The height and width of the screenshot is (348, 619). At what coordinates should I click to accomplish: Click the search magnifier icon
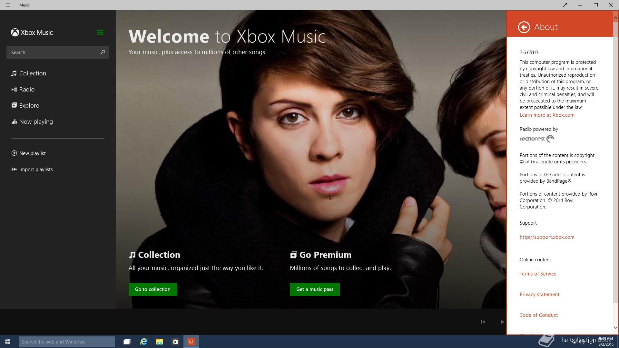coord(103,52)
